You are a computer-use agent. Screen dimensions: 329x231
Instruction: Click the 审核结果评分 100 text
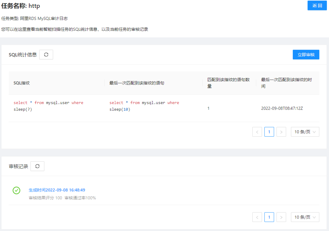point(45,198)
